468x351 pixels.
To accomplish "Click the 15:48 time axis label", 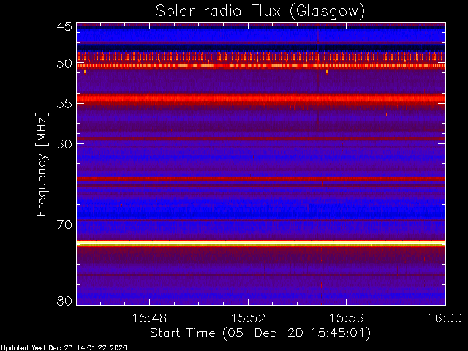I will (x=149, y=319).
